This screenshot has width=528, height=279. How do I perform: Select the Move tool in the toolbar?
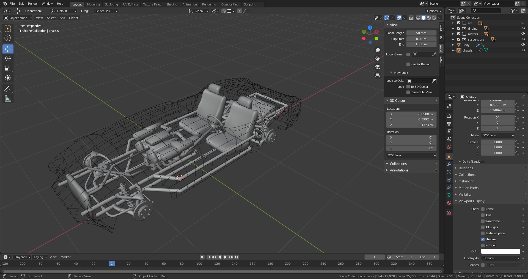[8, 49]
